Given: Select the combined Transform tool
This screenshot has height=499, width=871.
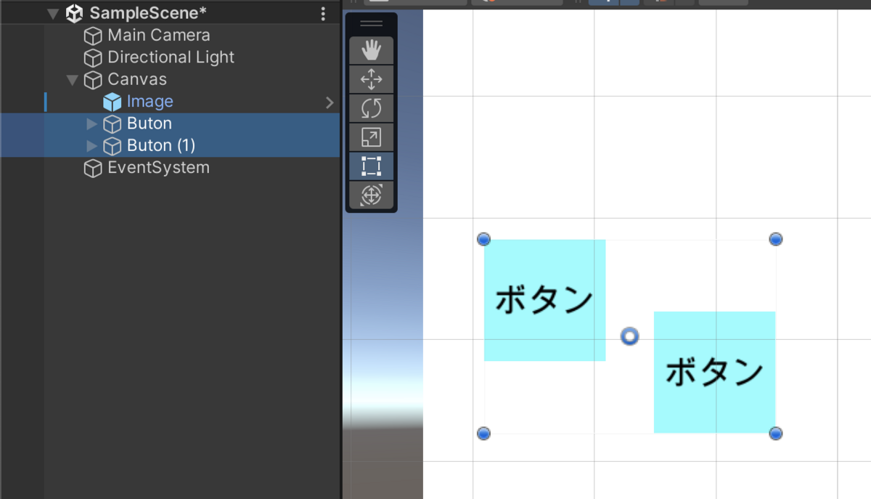Looking at the screenshot, I should pyautogui.click(x=371, y=195).
